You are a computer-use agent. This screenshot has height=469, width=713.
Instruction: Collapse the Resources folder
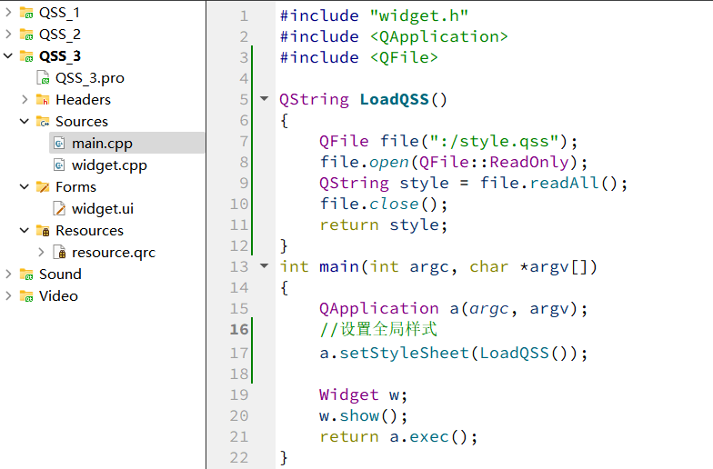25,231
